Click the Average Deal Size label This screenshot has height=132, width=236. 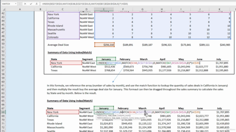coord(58,45)
